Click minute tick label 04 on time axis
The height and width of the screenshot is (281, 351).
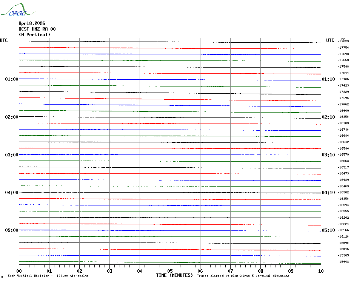pos(140,271)
